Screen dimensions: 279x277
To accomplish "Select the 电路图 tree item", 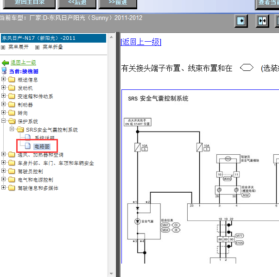I will point(42,146).
